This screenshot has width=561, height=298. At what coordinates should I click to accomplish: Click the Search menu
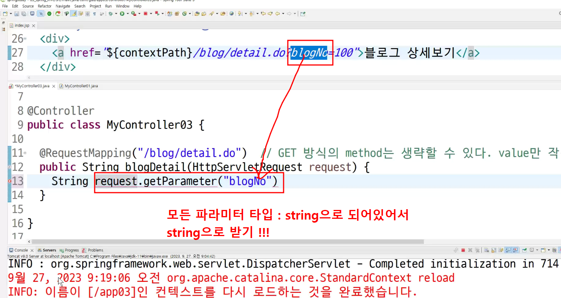click(80, 6)
